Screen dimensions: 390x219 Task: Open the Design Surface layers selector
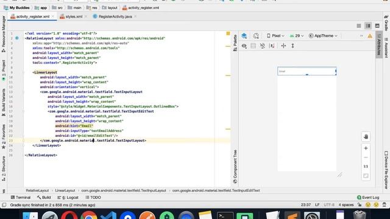[244, 36]
